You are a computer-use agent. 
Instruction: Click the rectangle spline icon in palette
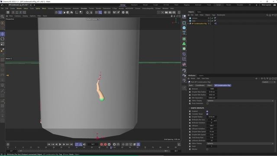[184, 23]
